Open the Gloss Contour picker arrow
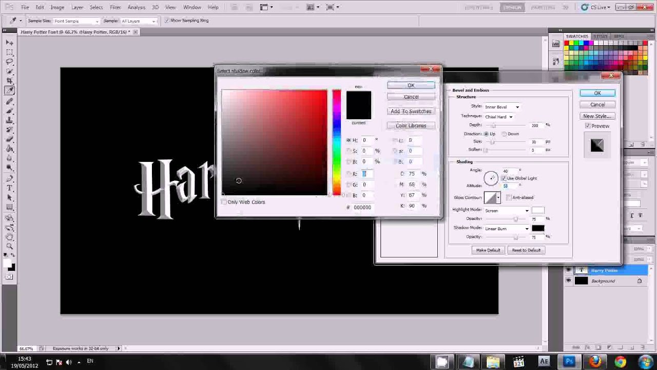Image resolution: width=657 pixels, height=370 pixels. pos(498,198)
